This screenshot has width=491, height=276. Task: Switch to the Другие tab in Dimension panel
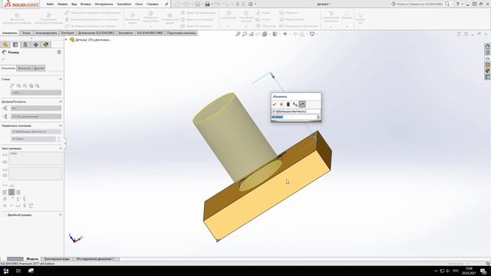[x=39, y=68]
